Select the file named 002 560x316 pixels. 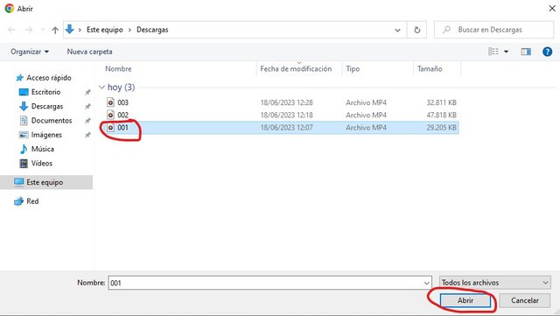122,115
